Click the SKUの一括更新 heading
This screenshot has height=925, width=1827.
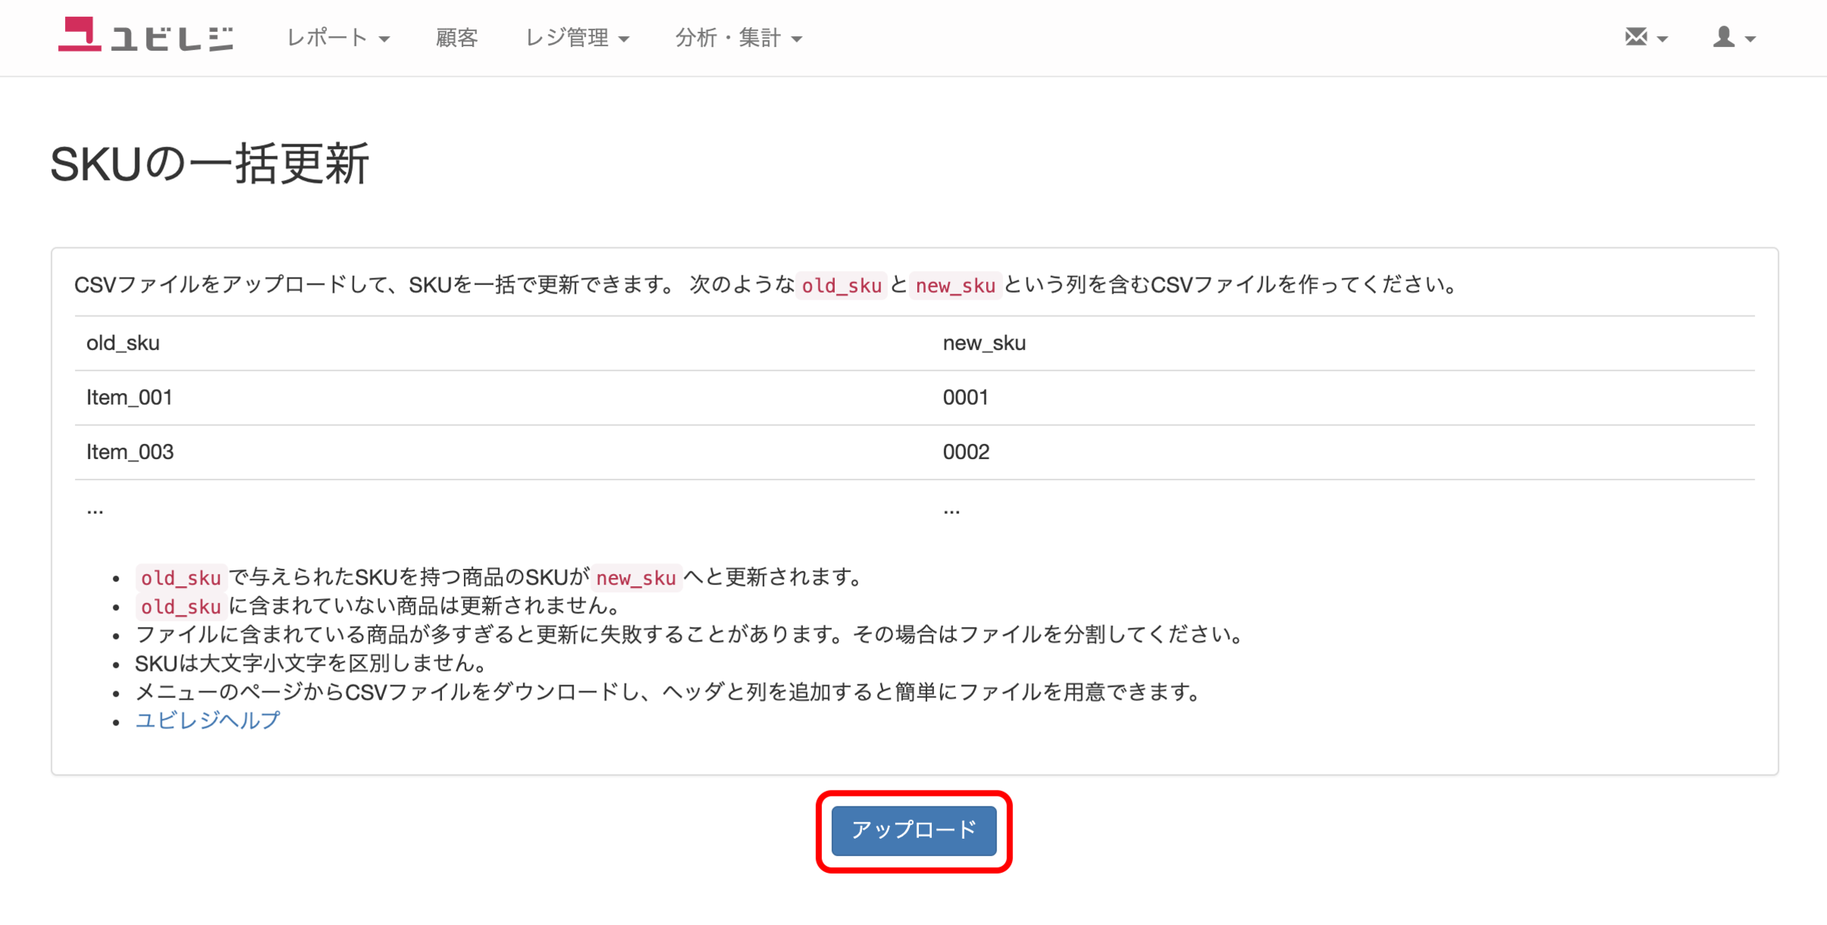(x=210, y=163)
